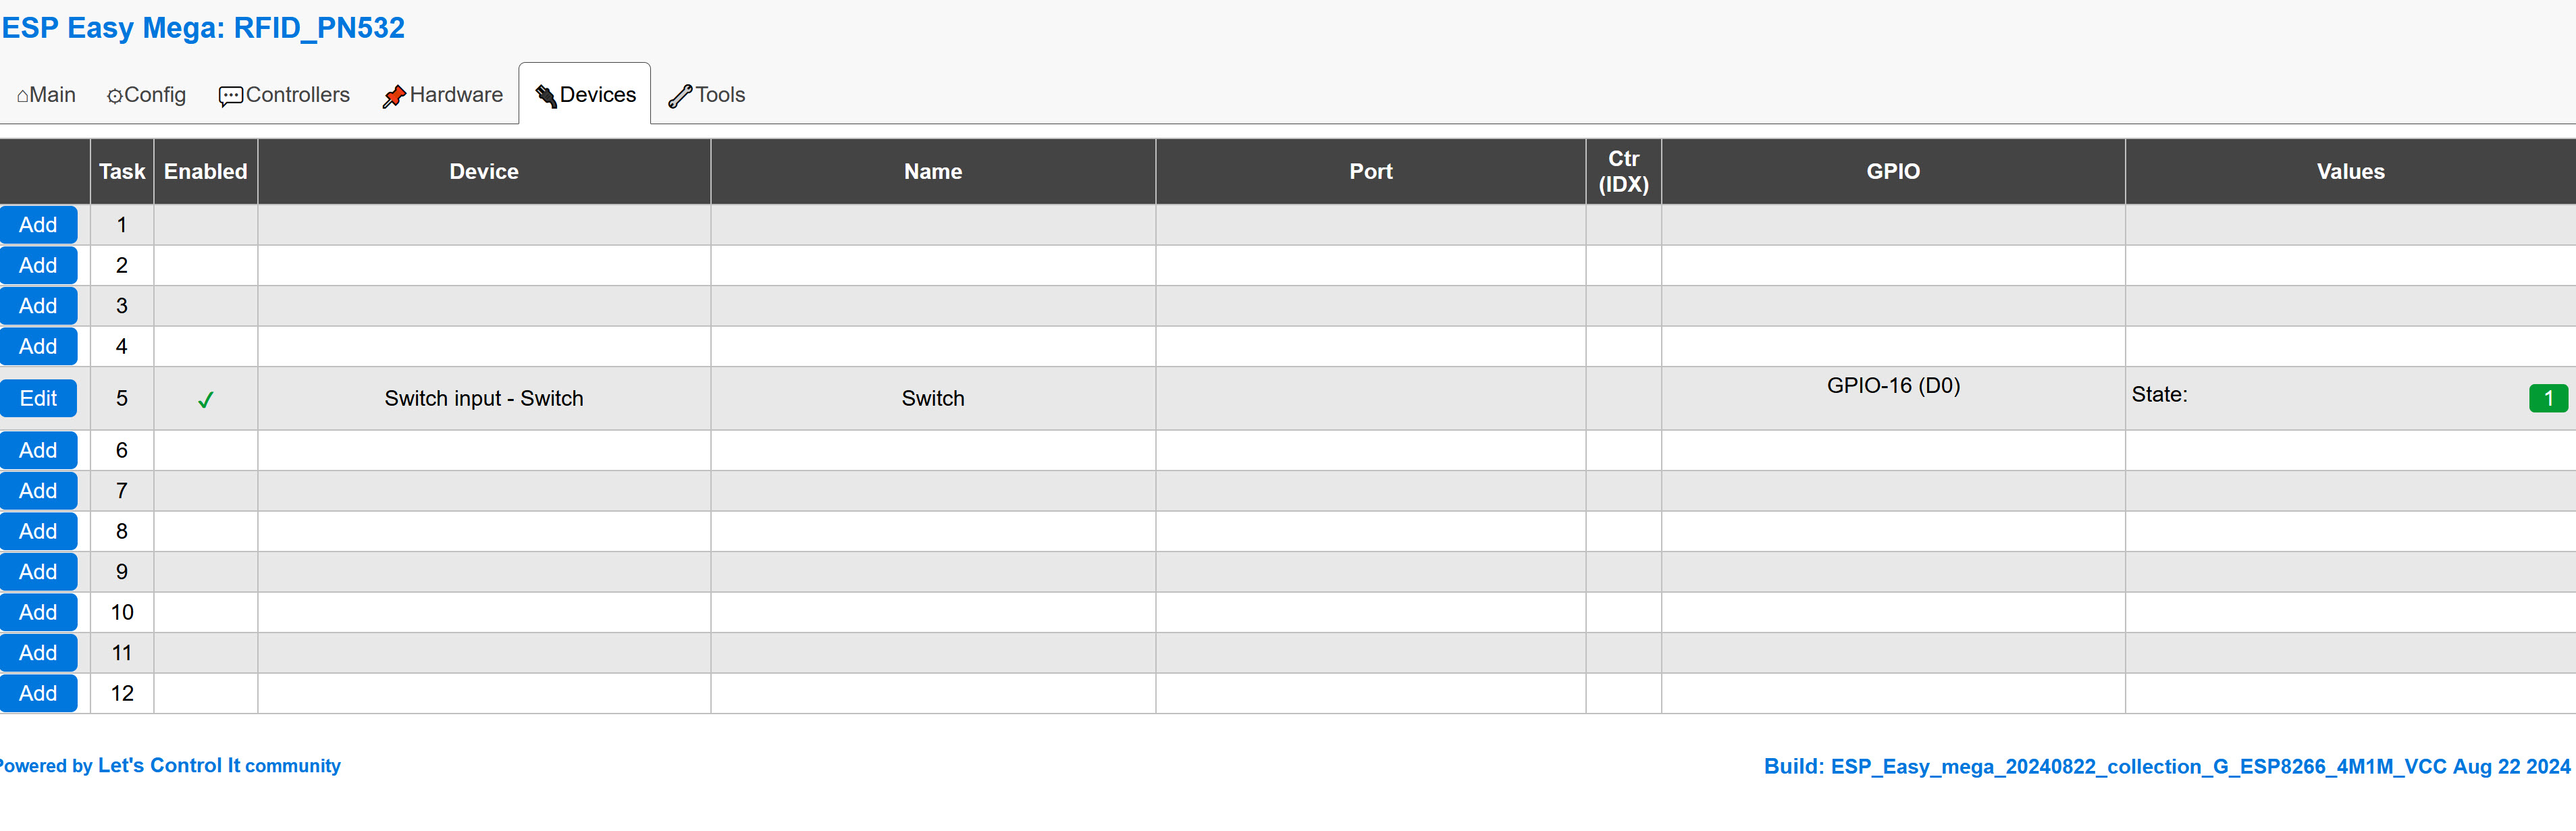Open the Tools tab with wrench icon
The image size is (2576, 831).
coord(707,95)
